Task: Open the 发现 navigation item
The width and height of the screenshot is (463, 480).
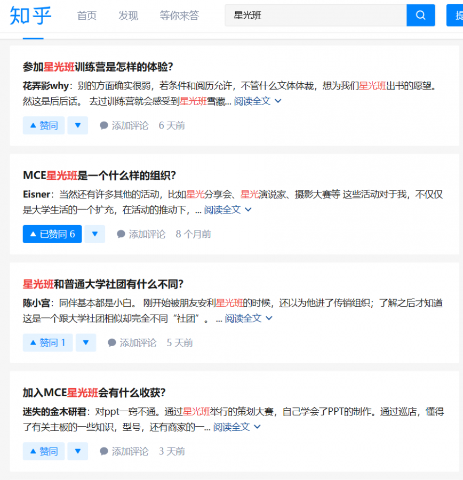Action: [128, 15]
